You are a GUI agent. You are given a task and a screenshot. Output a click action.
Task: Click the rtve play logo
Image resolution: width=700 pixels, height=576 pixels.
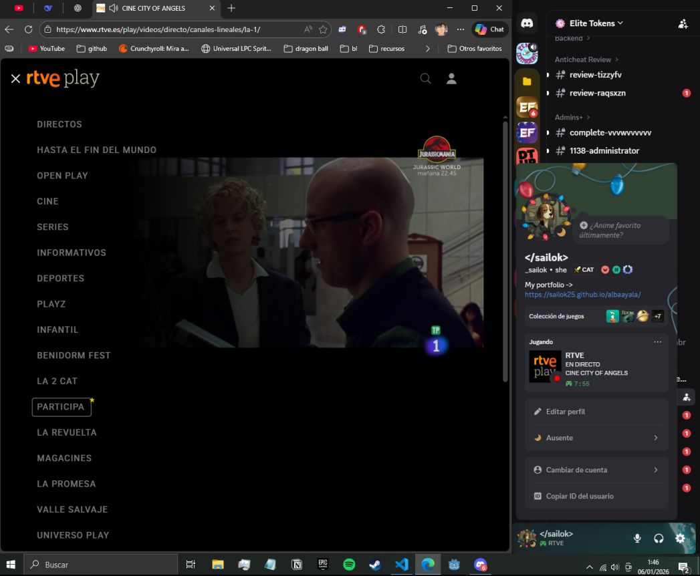(63, 79)
